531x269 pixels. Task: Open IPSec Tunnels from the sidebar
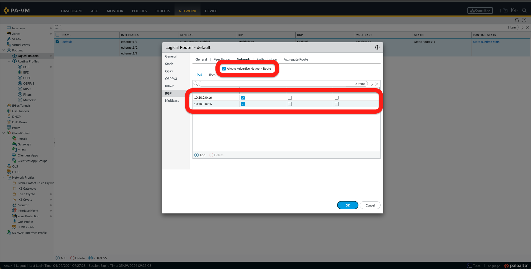coord(21,106)
